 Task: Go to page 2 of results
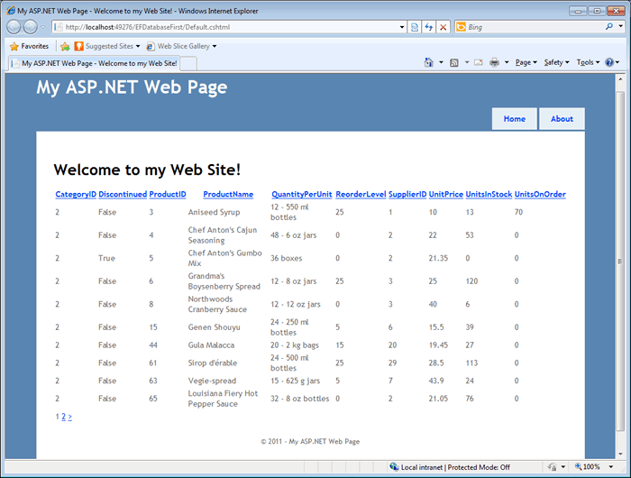click(64, 417)
